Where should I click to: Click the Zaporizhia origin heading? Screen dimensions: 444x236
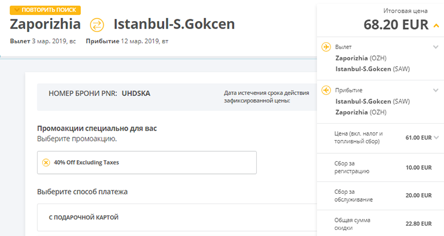click(46, 25)
